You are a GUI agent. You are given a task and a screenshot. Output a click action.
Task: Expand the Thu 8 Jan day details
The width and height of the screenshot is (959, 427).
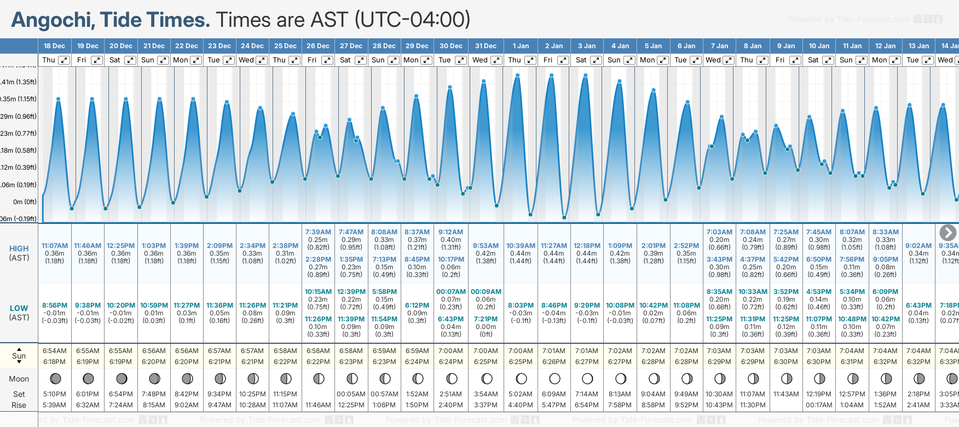tap(762, 60)
